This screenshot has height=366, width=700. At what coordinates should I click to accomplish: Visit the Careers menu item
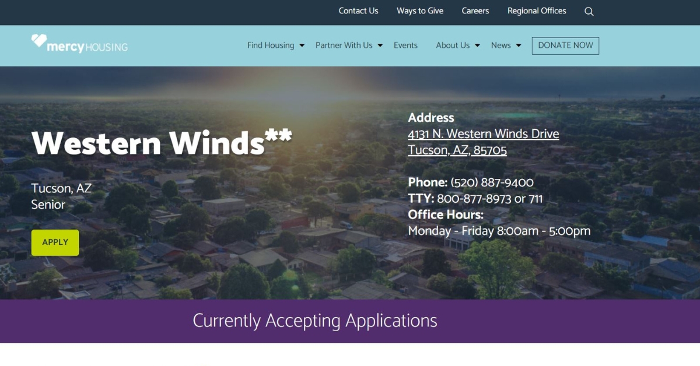point(475,10)
